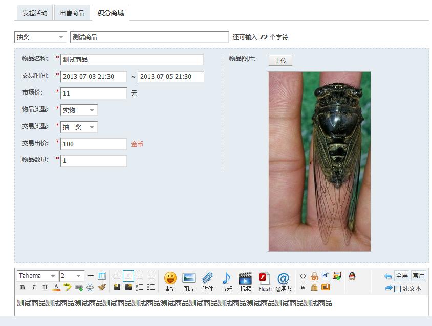Click the start time field 2013-07-03 21:30
The width and height of the screenshot is (432, 326).
pos(94,76)
